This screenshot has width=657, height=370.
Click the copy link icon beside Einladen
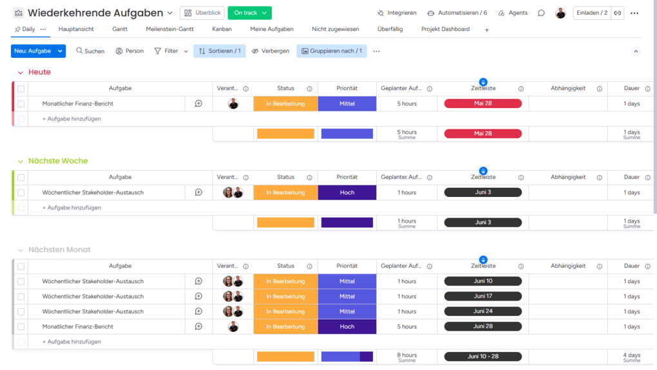click(x=618, y=13)
